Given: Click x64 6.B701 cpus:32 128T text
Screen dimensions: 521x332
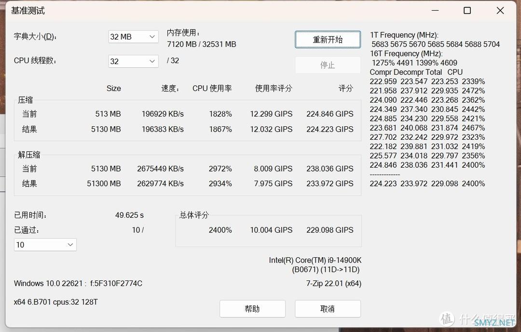Looking at the screenshot, I should (56, 302).
